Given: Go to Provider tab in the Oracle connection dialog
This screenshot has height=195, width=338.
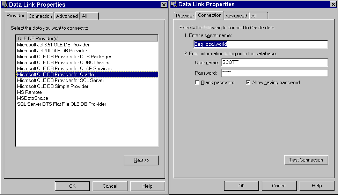Looking at the screenshot, I should [185, 16].
